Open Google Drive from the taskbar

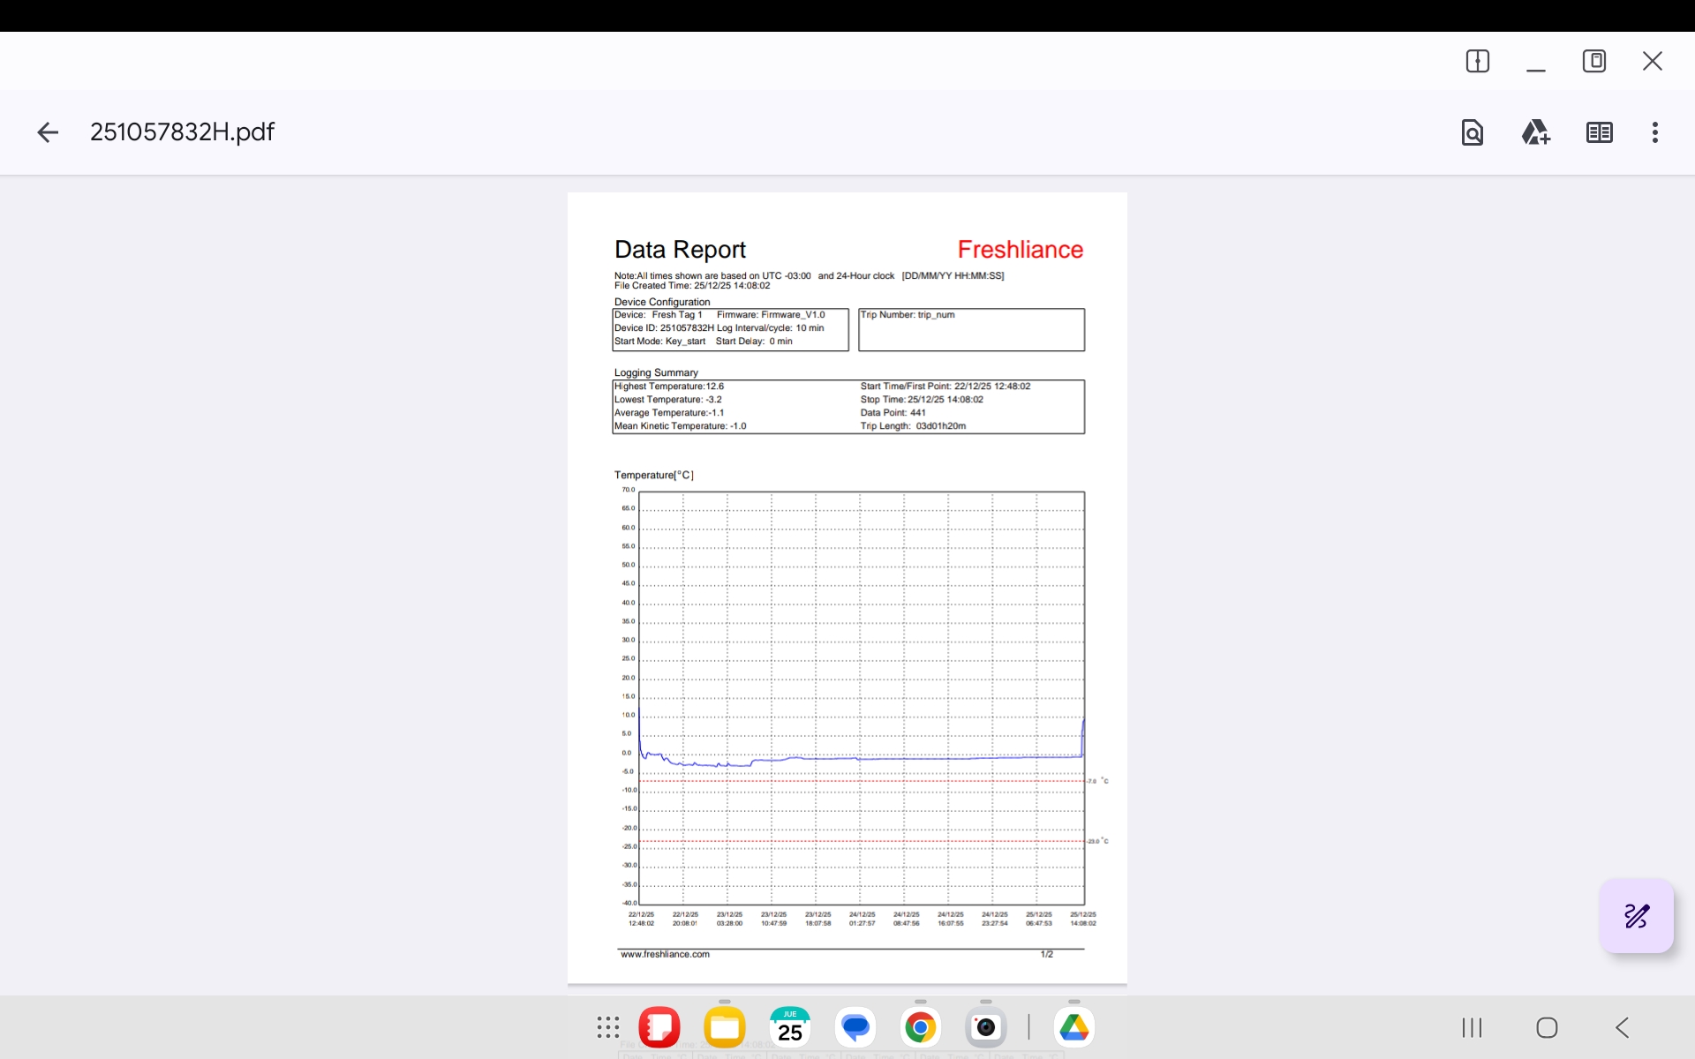(x=1073, y=1027)
